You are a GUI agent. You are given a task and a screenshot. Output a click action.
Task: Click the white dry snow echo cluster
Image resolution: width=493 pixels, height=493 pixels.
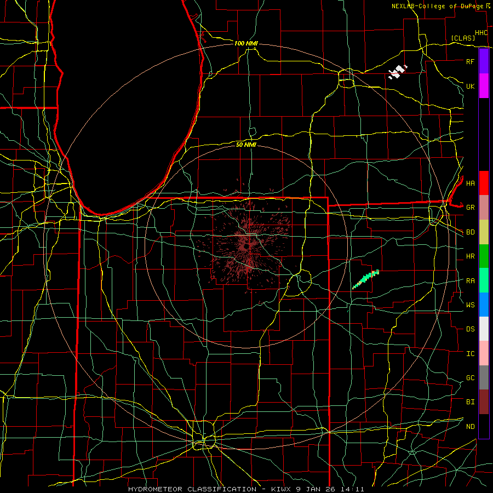click(398, 72)
